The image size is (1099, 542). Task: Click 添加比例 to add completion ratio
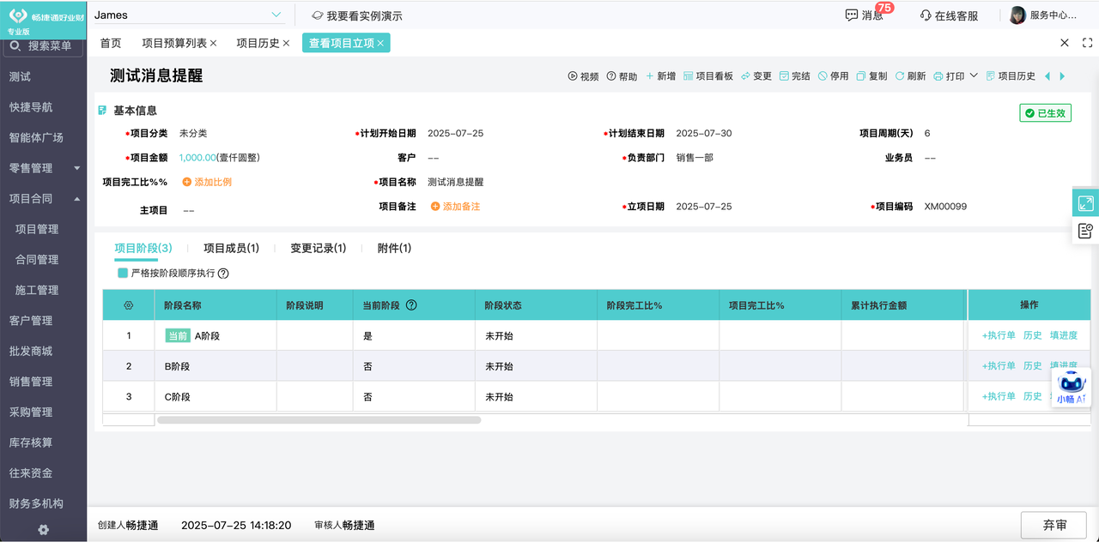[207, 182]
